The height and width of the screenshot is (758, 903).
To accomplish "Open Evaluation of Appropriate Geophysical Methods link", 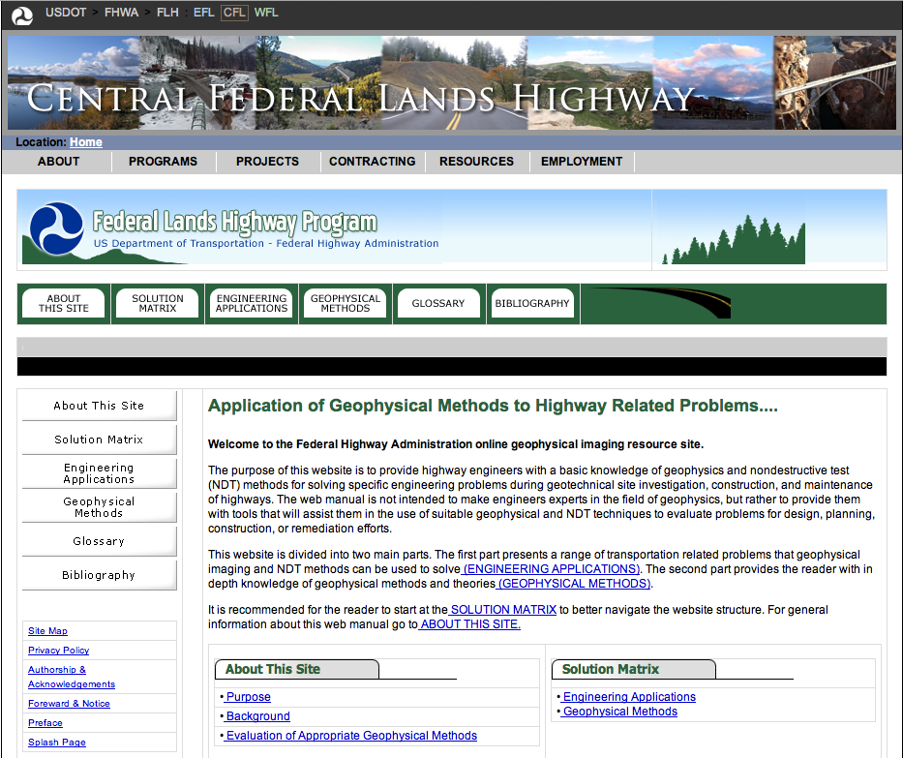I will [351, 736].
